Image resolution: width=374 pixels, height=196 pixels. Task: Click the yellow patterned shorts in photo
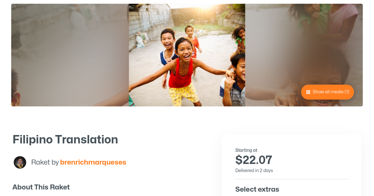click(184, 93)
